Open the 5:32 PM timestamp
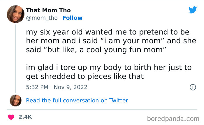Screen dimensions: 204x125 click(37, 87)
